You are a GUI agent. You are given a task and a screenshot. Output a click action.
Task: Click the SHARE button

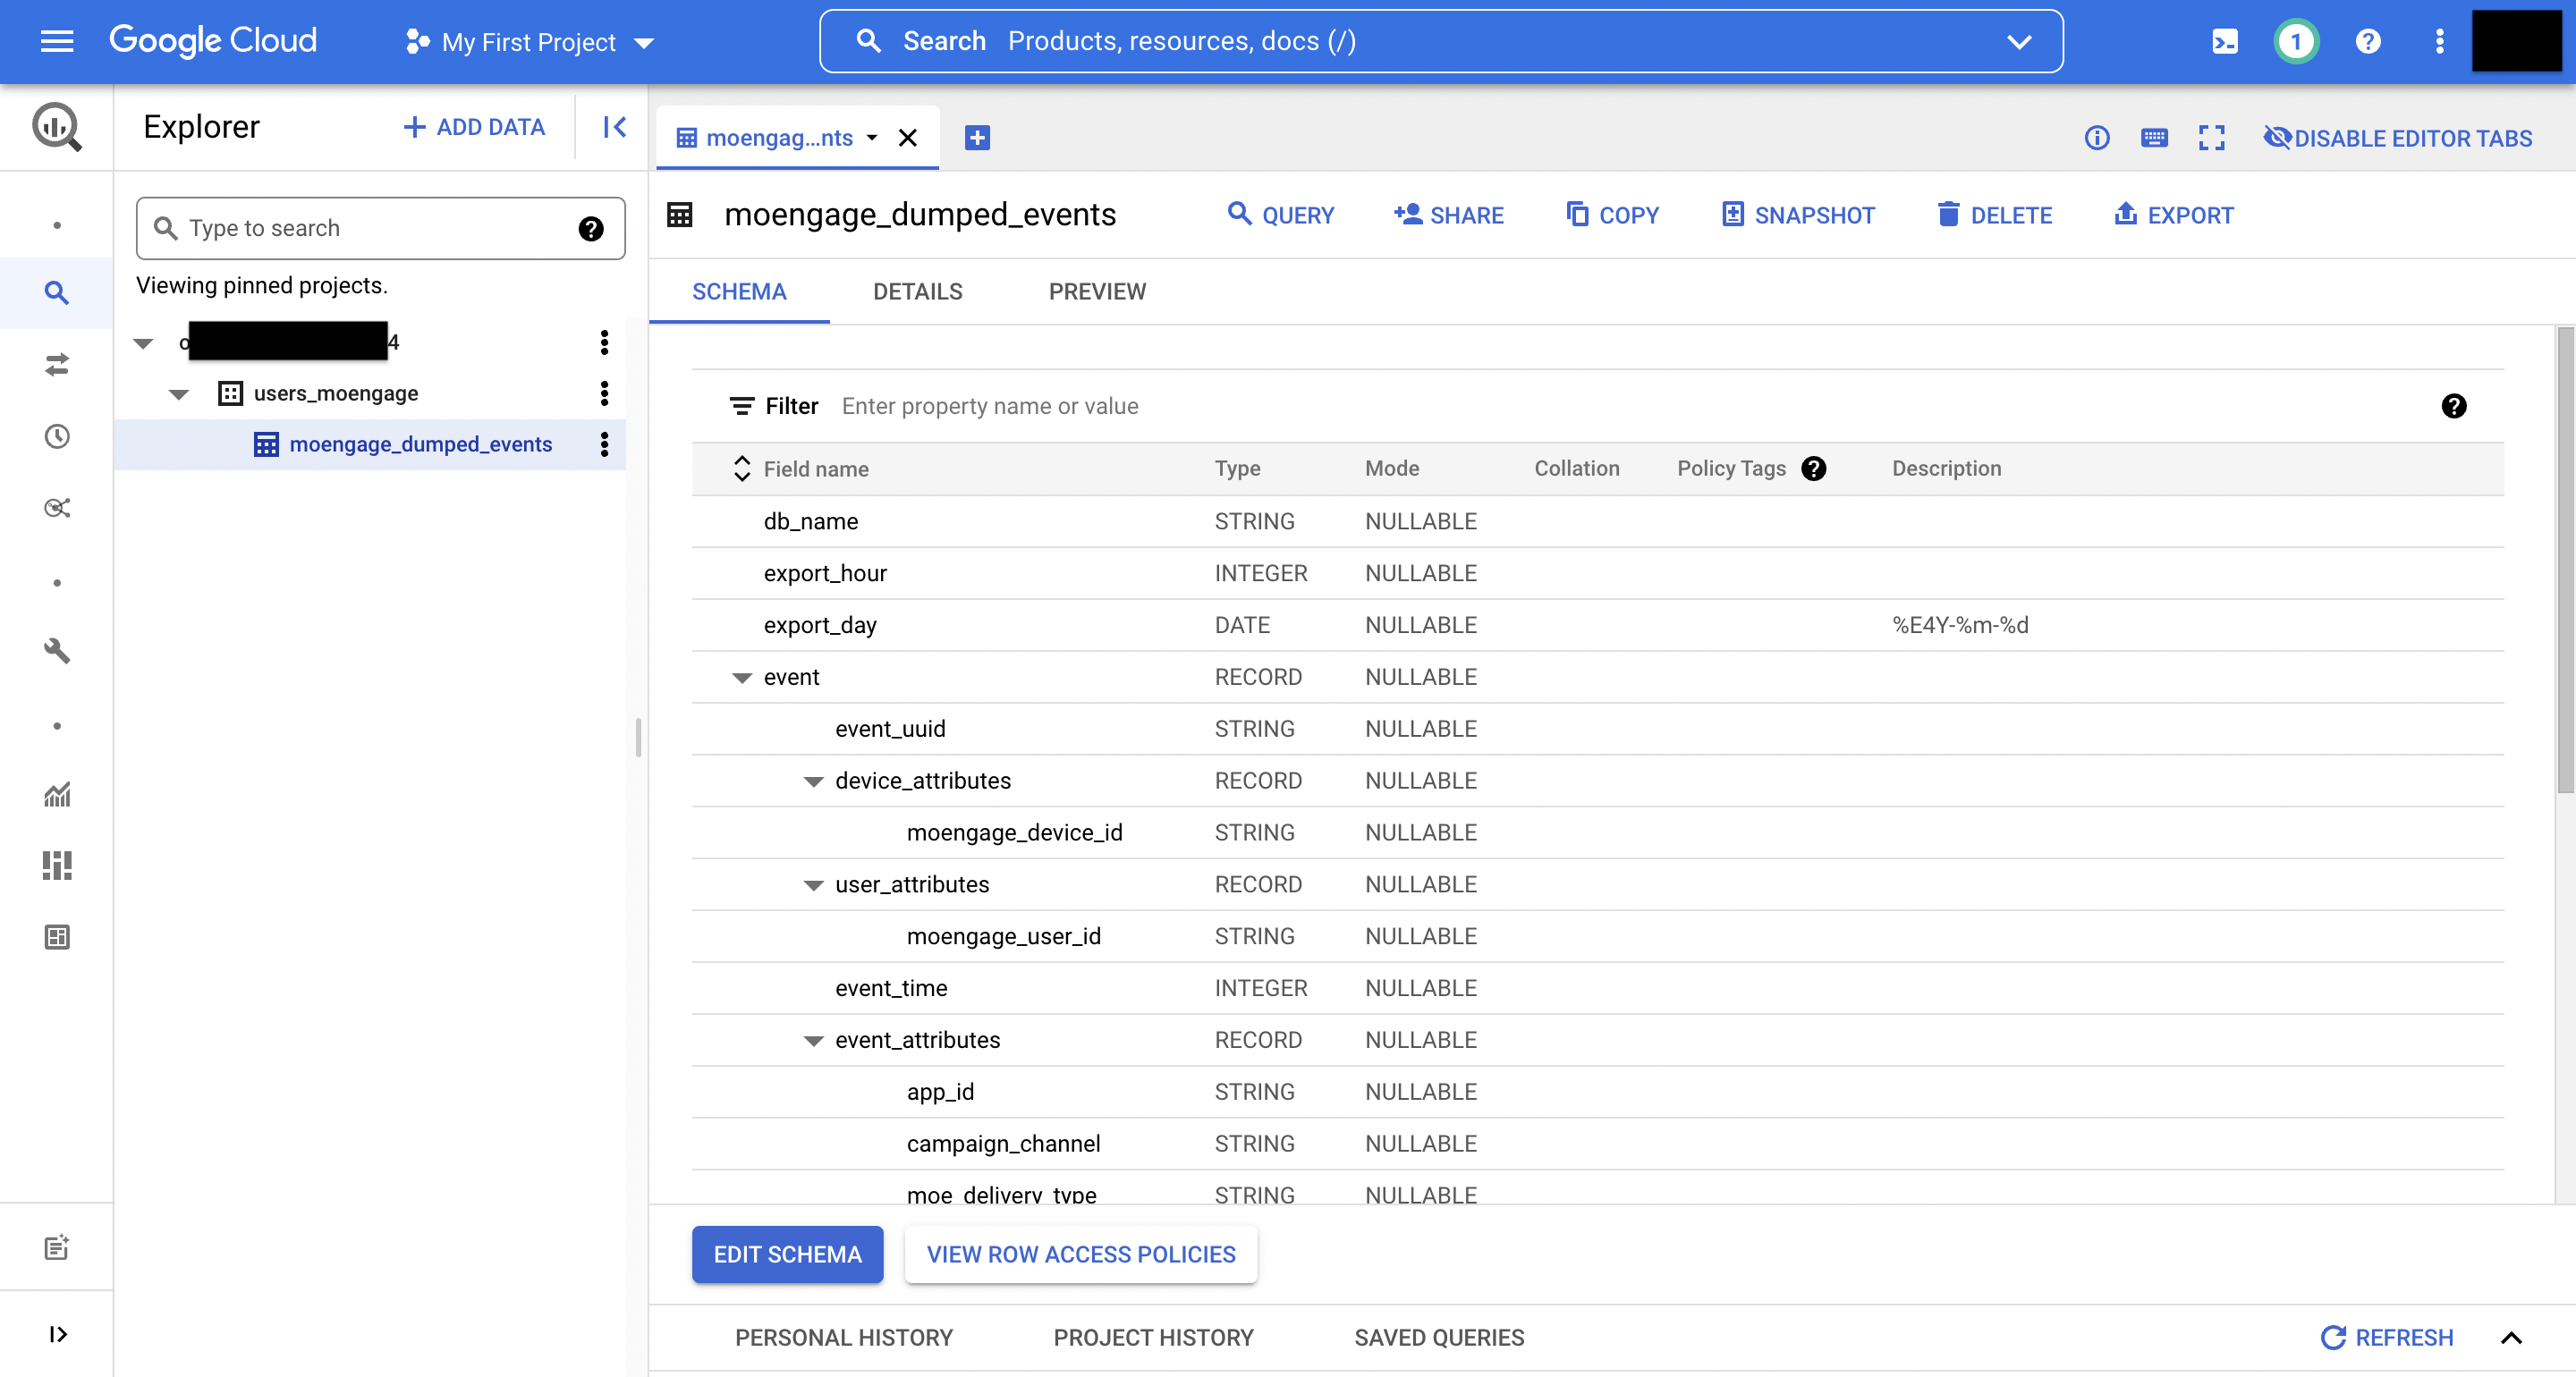pos(1448,215)
